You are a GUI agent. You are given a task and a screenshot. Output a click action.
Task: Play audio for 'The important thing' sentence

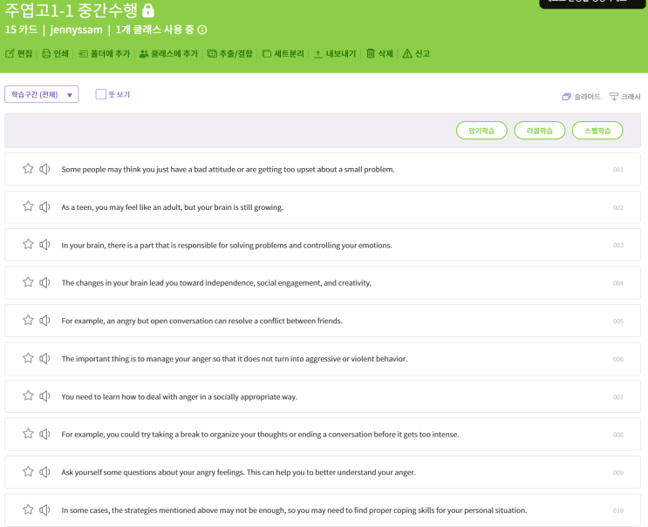pos(44,358)
